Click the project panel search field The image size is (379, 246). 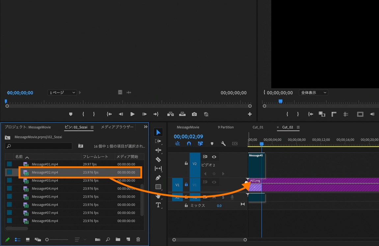click(x=41, y=146)
